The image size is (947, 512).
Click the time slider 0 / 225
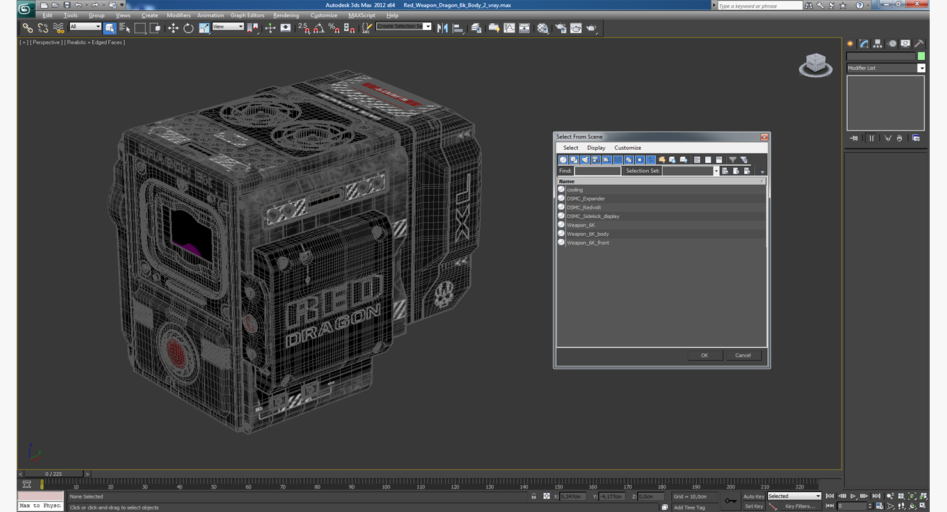(53, 474)
